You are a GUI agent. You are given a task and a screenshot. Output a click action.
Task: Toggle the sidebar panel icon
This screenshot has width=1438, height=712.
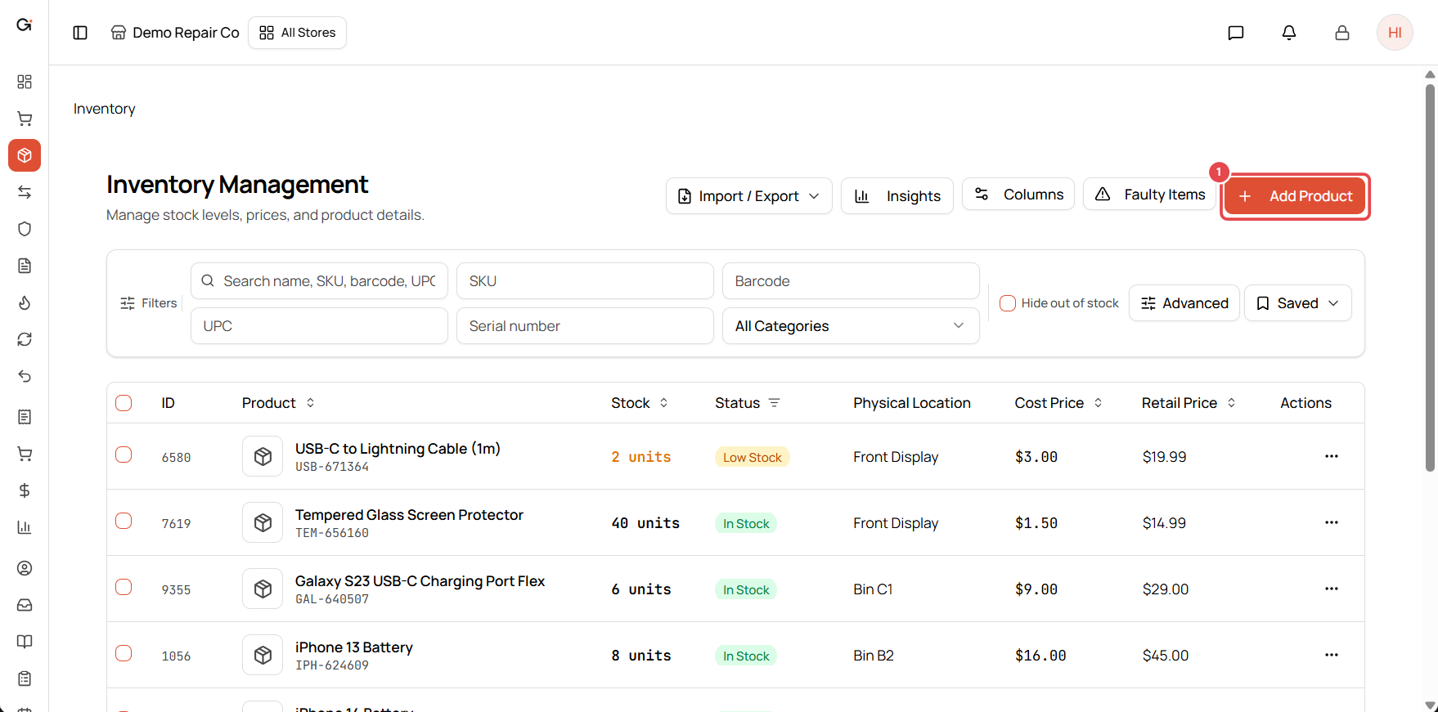(x=80, y=33)
